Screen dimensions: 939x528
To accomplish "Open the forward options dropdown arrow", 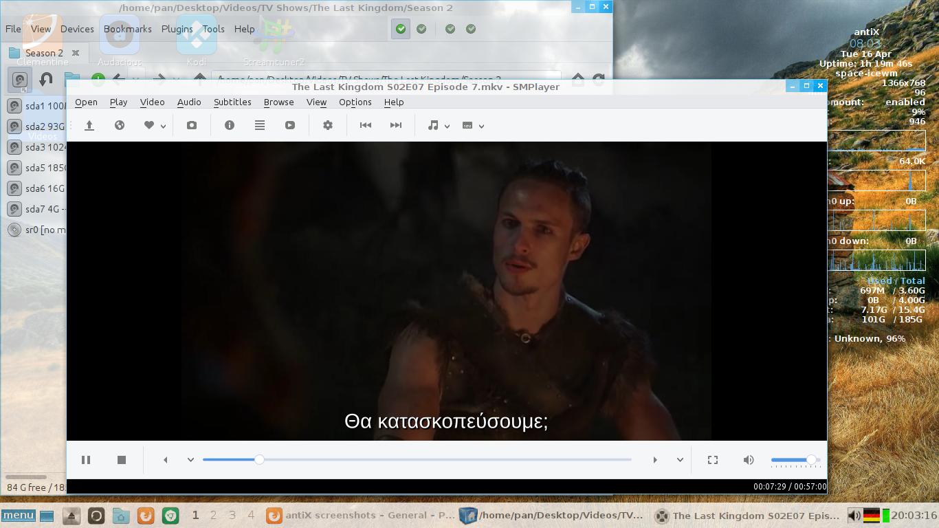I will (680, 460).
